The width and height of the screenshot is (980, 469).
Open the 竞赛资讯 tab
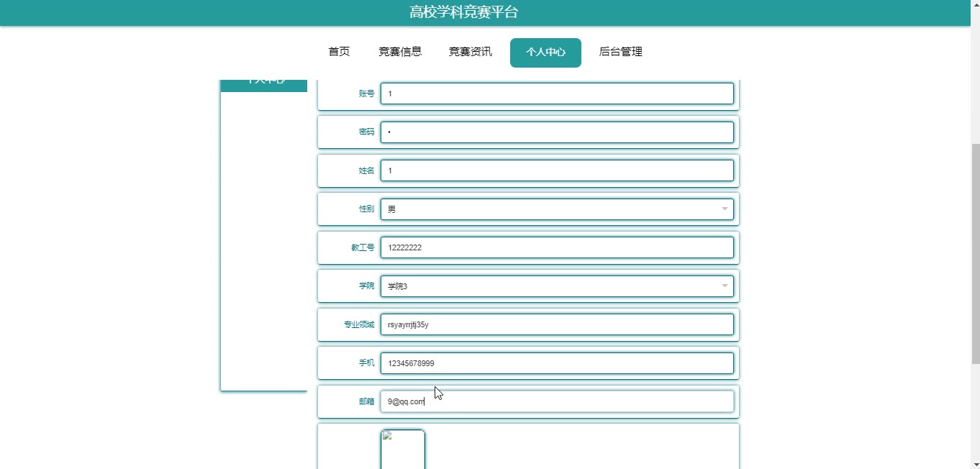470,52
